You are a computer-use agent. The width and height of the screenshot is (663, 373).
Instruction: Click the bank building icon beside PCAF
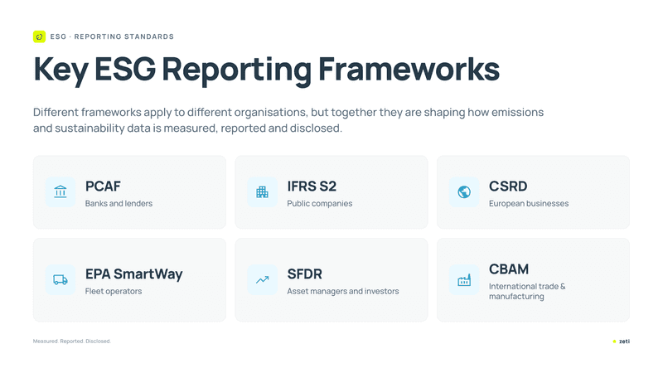pos(60,192)
